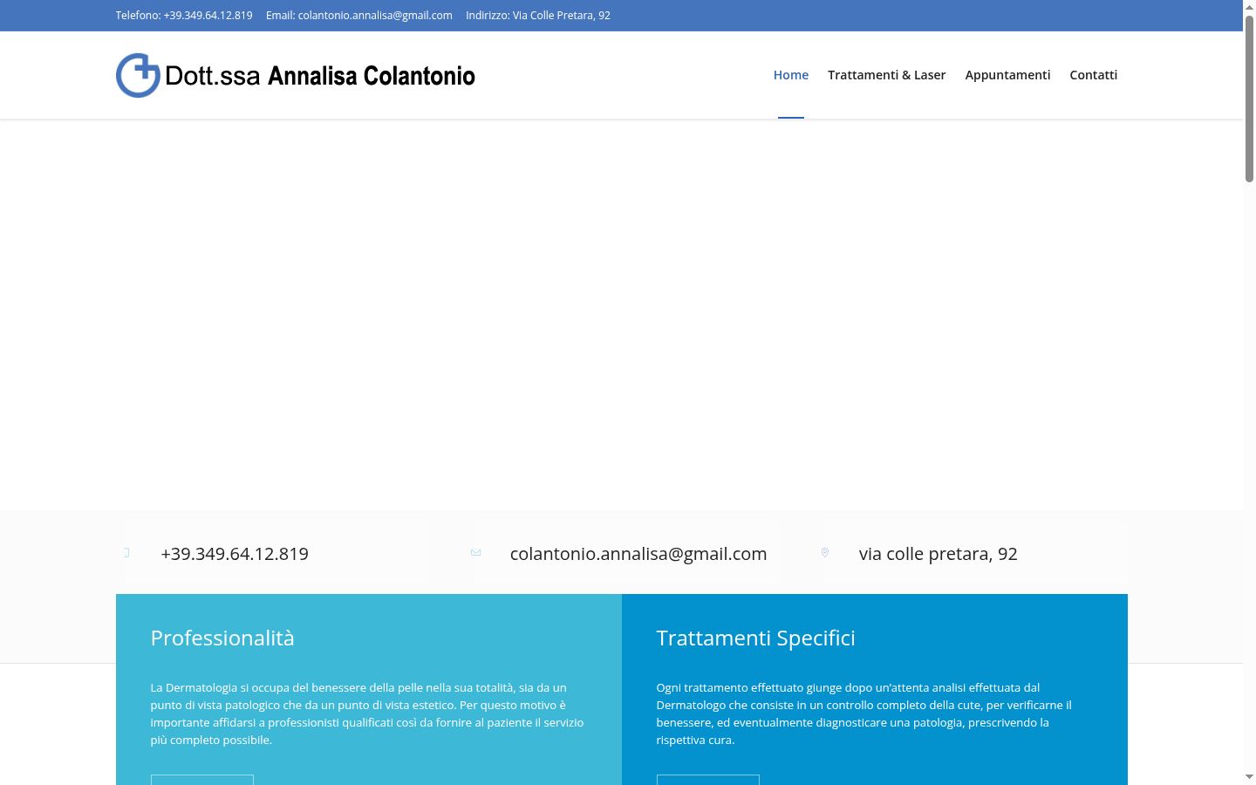
Task: Click the large colantonio.annalisa@gmail.com text
Action: tap(638, 554)
